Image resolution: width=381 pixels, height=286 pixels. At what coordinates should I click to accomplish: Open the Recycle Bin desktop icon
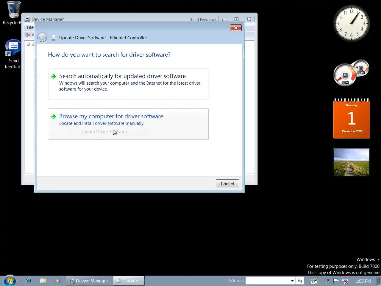(13, 13)
